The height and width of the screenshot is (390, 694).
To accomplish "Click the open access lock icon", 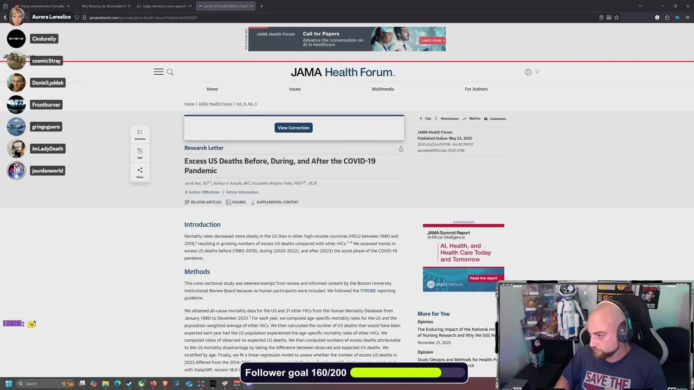I will pyautogui.click(x=401, y=148).
